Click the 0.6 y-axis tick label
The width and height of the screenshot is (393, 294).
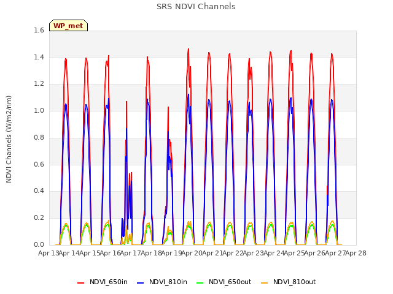click(x=39, y=164)
